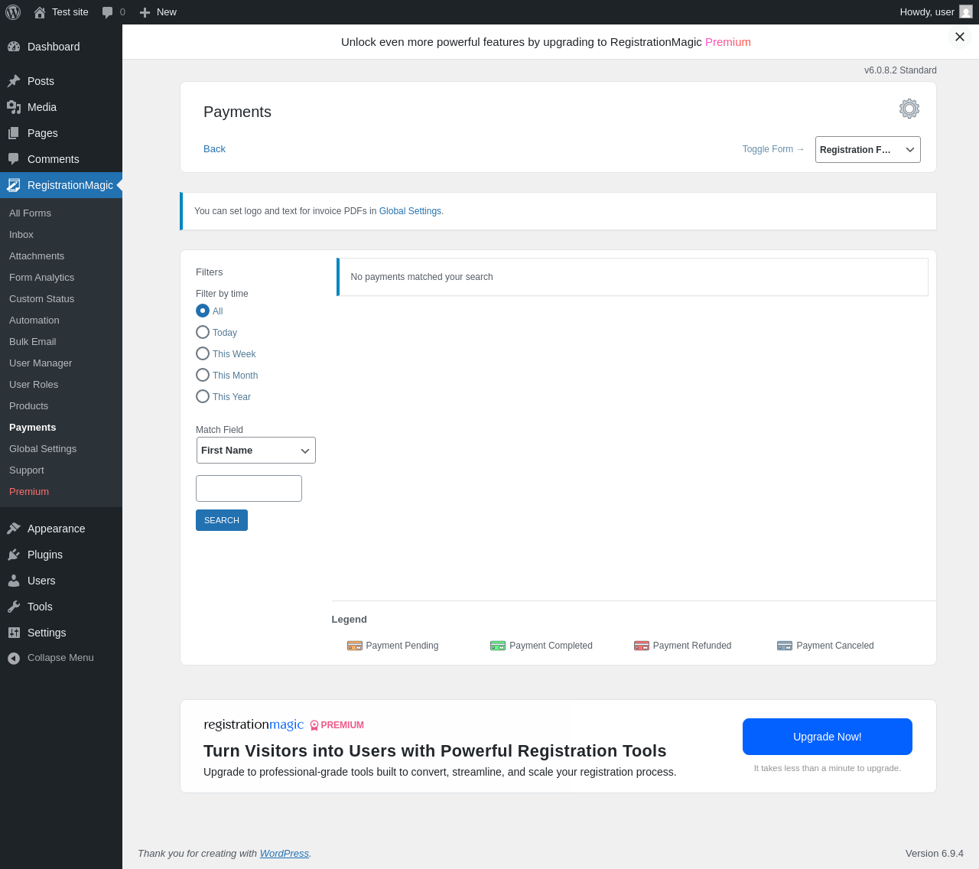This screenshot has height=869, width=979.
Task: Open Media via its sidebar icon
Action: [x=14, y=107]
